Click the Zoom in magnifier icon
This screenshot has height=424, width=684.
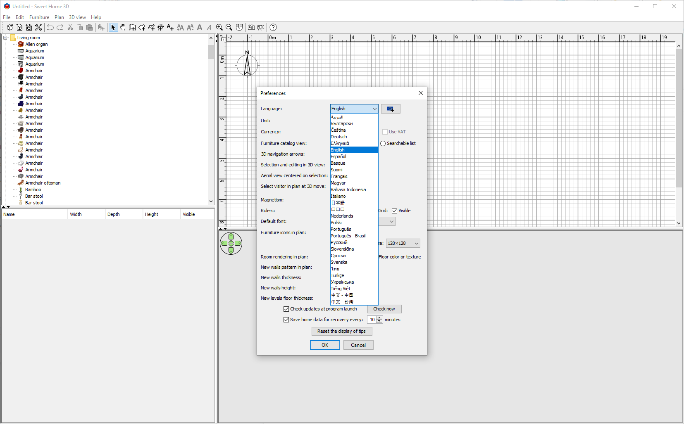click(x=219, y=27)
